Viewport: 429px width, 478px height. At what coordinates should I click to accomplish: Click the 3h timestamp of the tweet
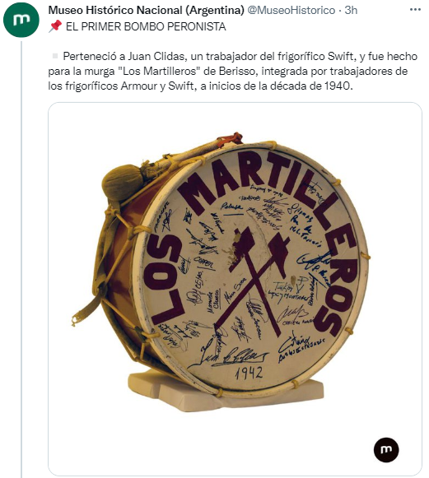click(351, 10)
